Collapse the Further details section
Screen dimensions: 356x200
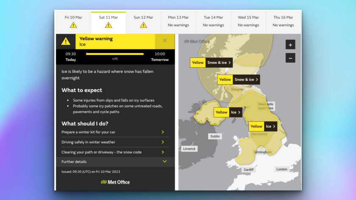tap(115, 162)
